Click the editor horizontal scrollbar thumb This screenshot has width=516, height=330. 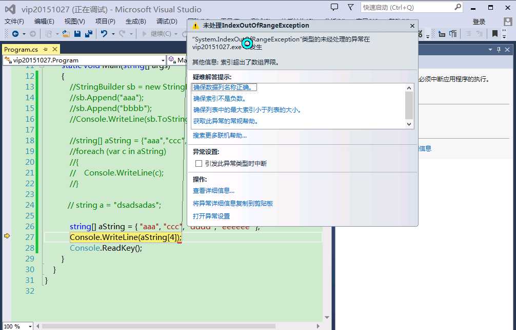click(158, 326)
